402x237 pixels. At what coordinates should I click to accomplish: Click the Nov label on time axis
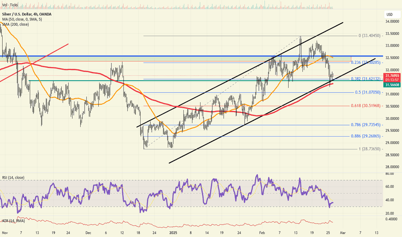click(5, 233)
